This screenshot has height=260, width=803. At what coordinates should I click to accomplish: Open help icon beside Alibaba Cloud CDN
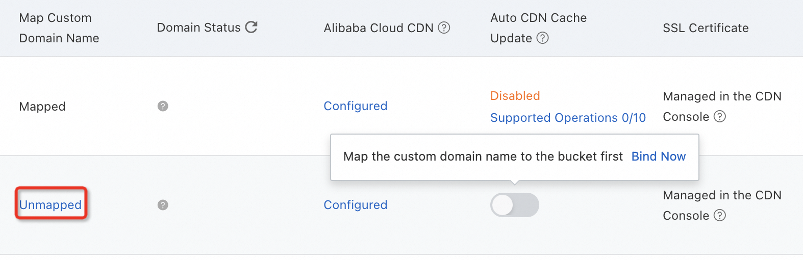[x=444, y=28]
